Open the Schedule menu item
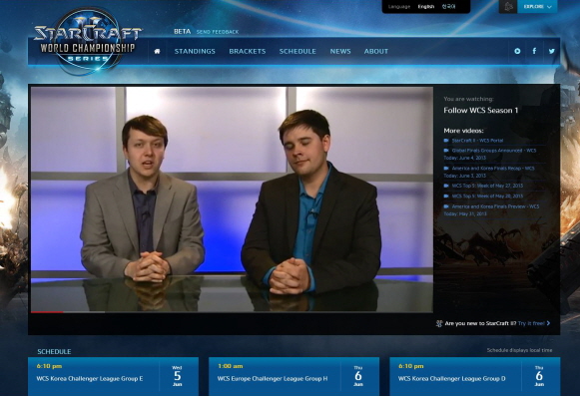 pyautogui.click(x=297, y=52)
